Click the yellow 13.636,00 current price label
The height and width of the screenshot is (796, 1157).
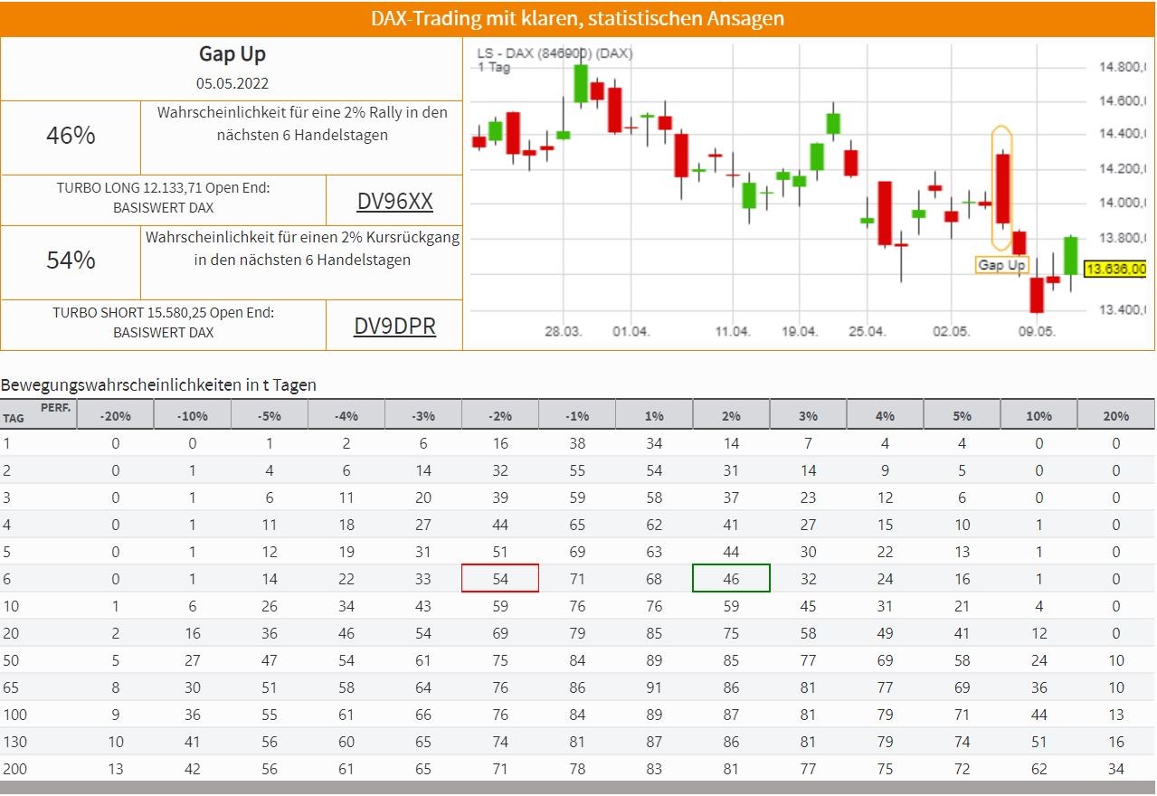[x=1116, y=269]
